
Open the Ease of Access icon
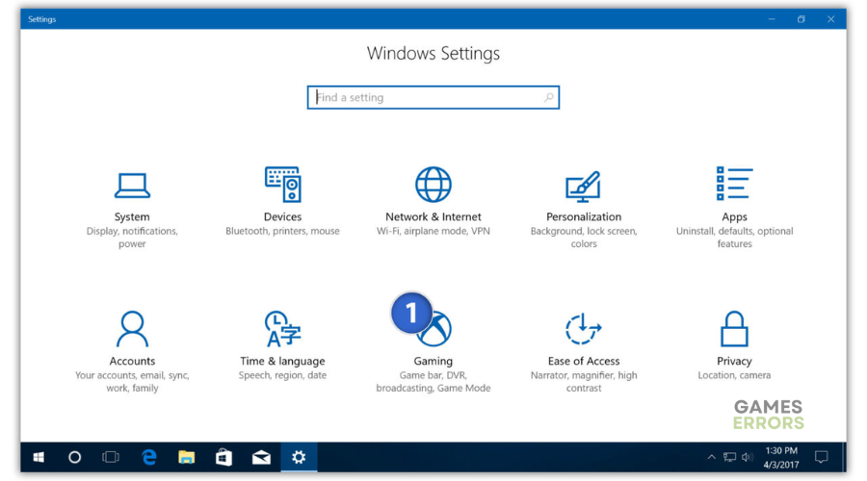point(584,329)
